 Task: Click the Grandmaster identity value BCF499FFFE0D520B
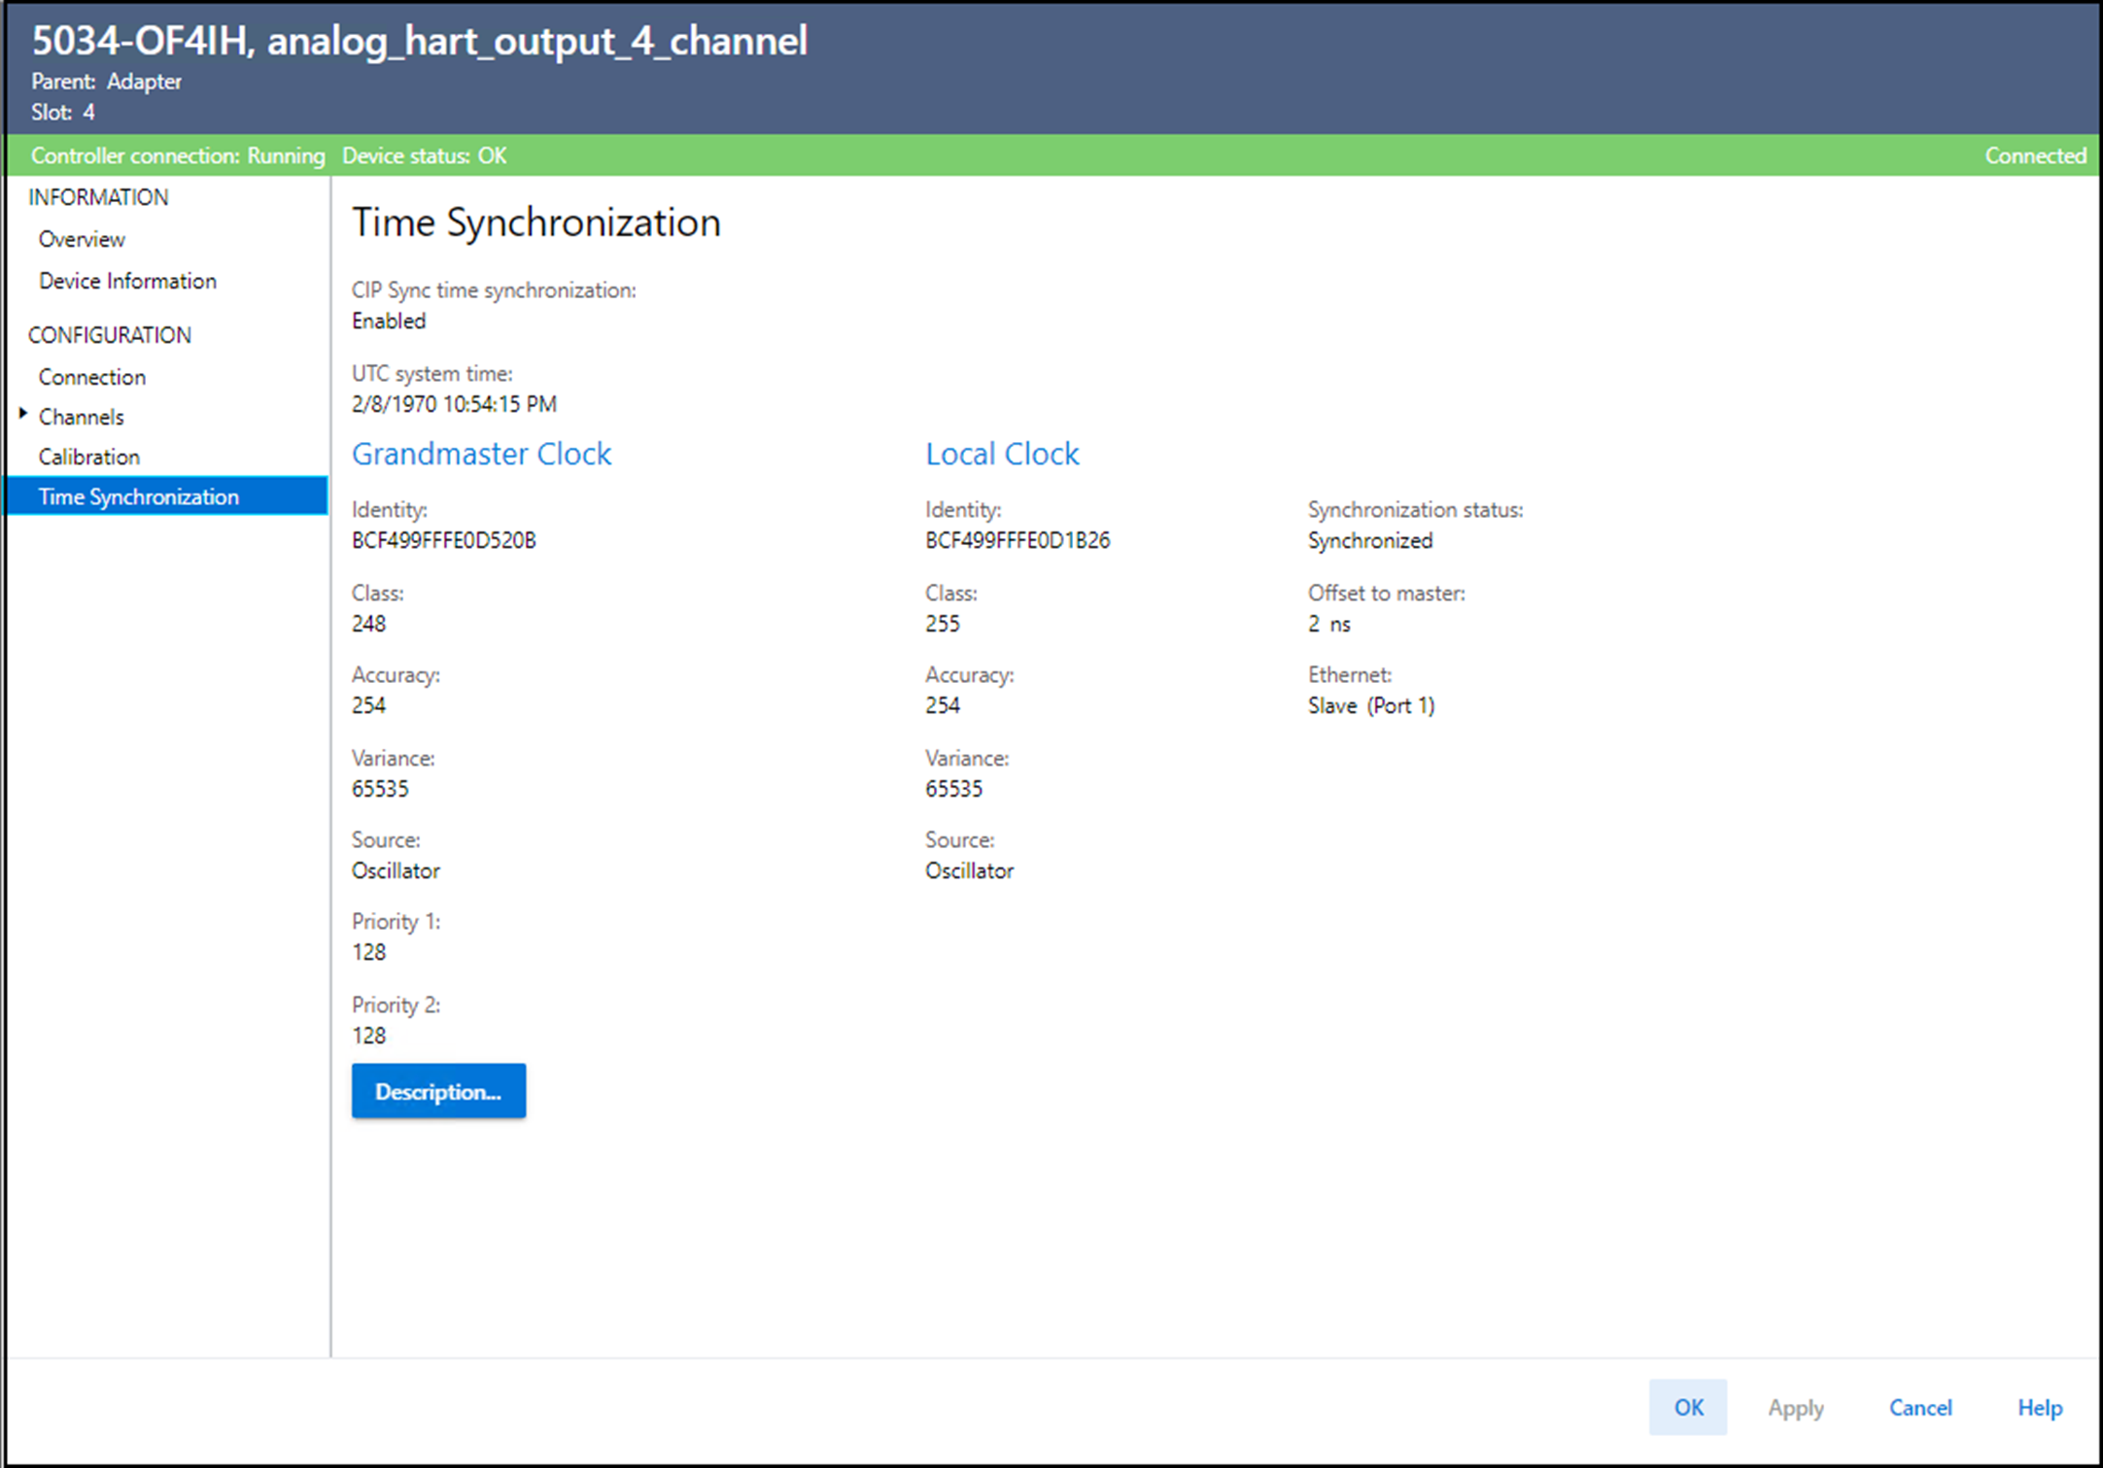click(x=444, y=540)
